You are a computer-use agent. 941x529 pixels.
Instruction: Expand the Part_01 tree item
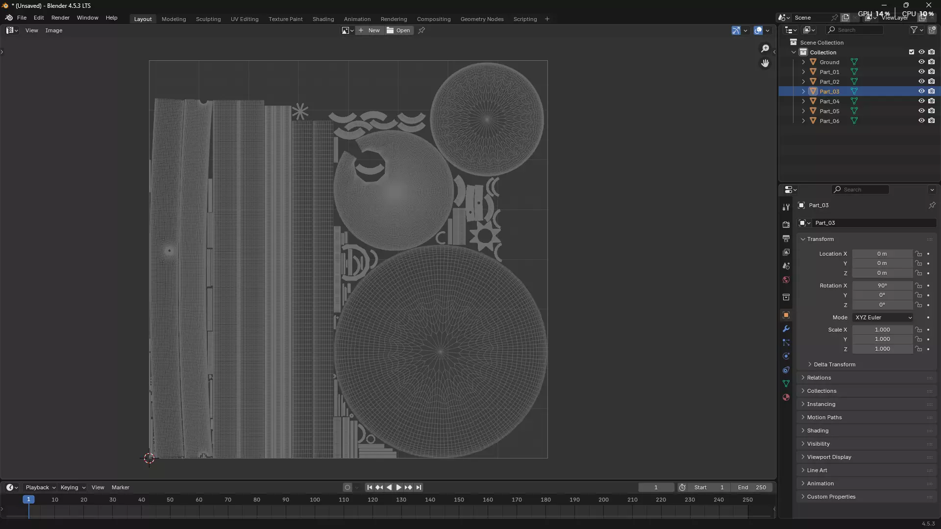[803, 72]
